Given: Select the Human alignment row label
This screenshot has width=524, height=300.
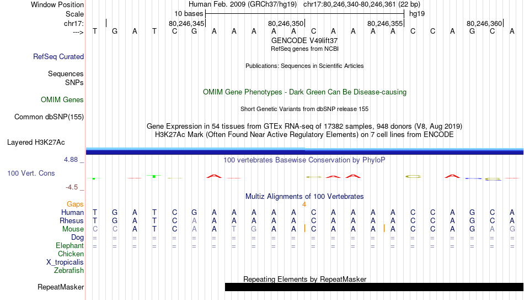Looking at the screenshot, I should 72,213.
